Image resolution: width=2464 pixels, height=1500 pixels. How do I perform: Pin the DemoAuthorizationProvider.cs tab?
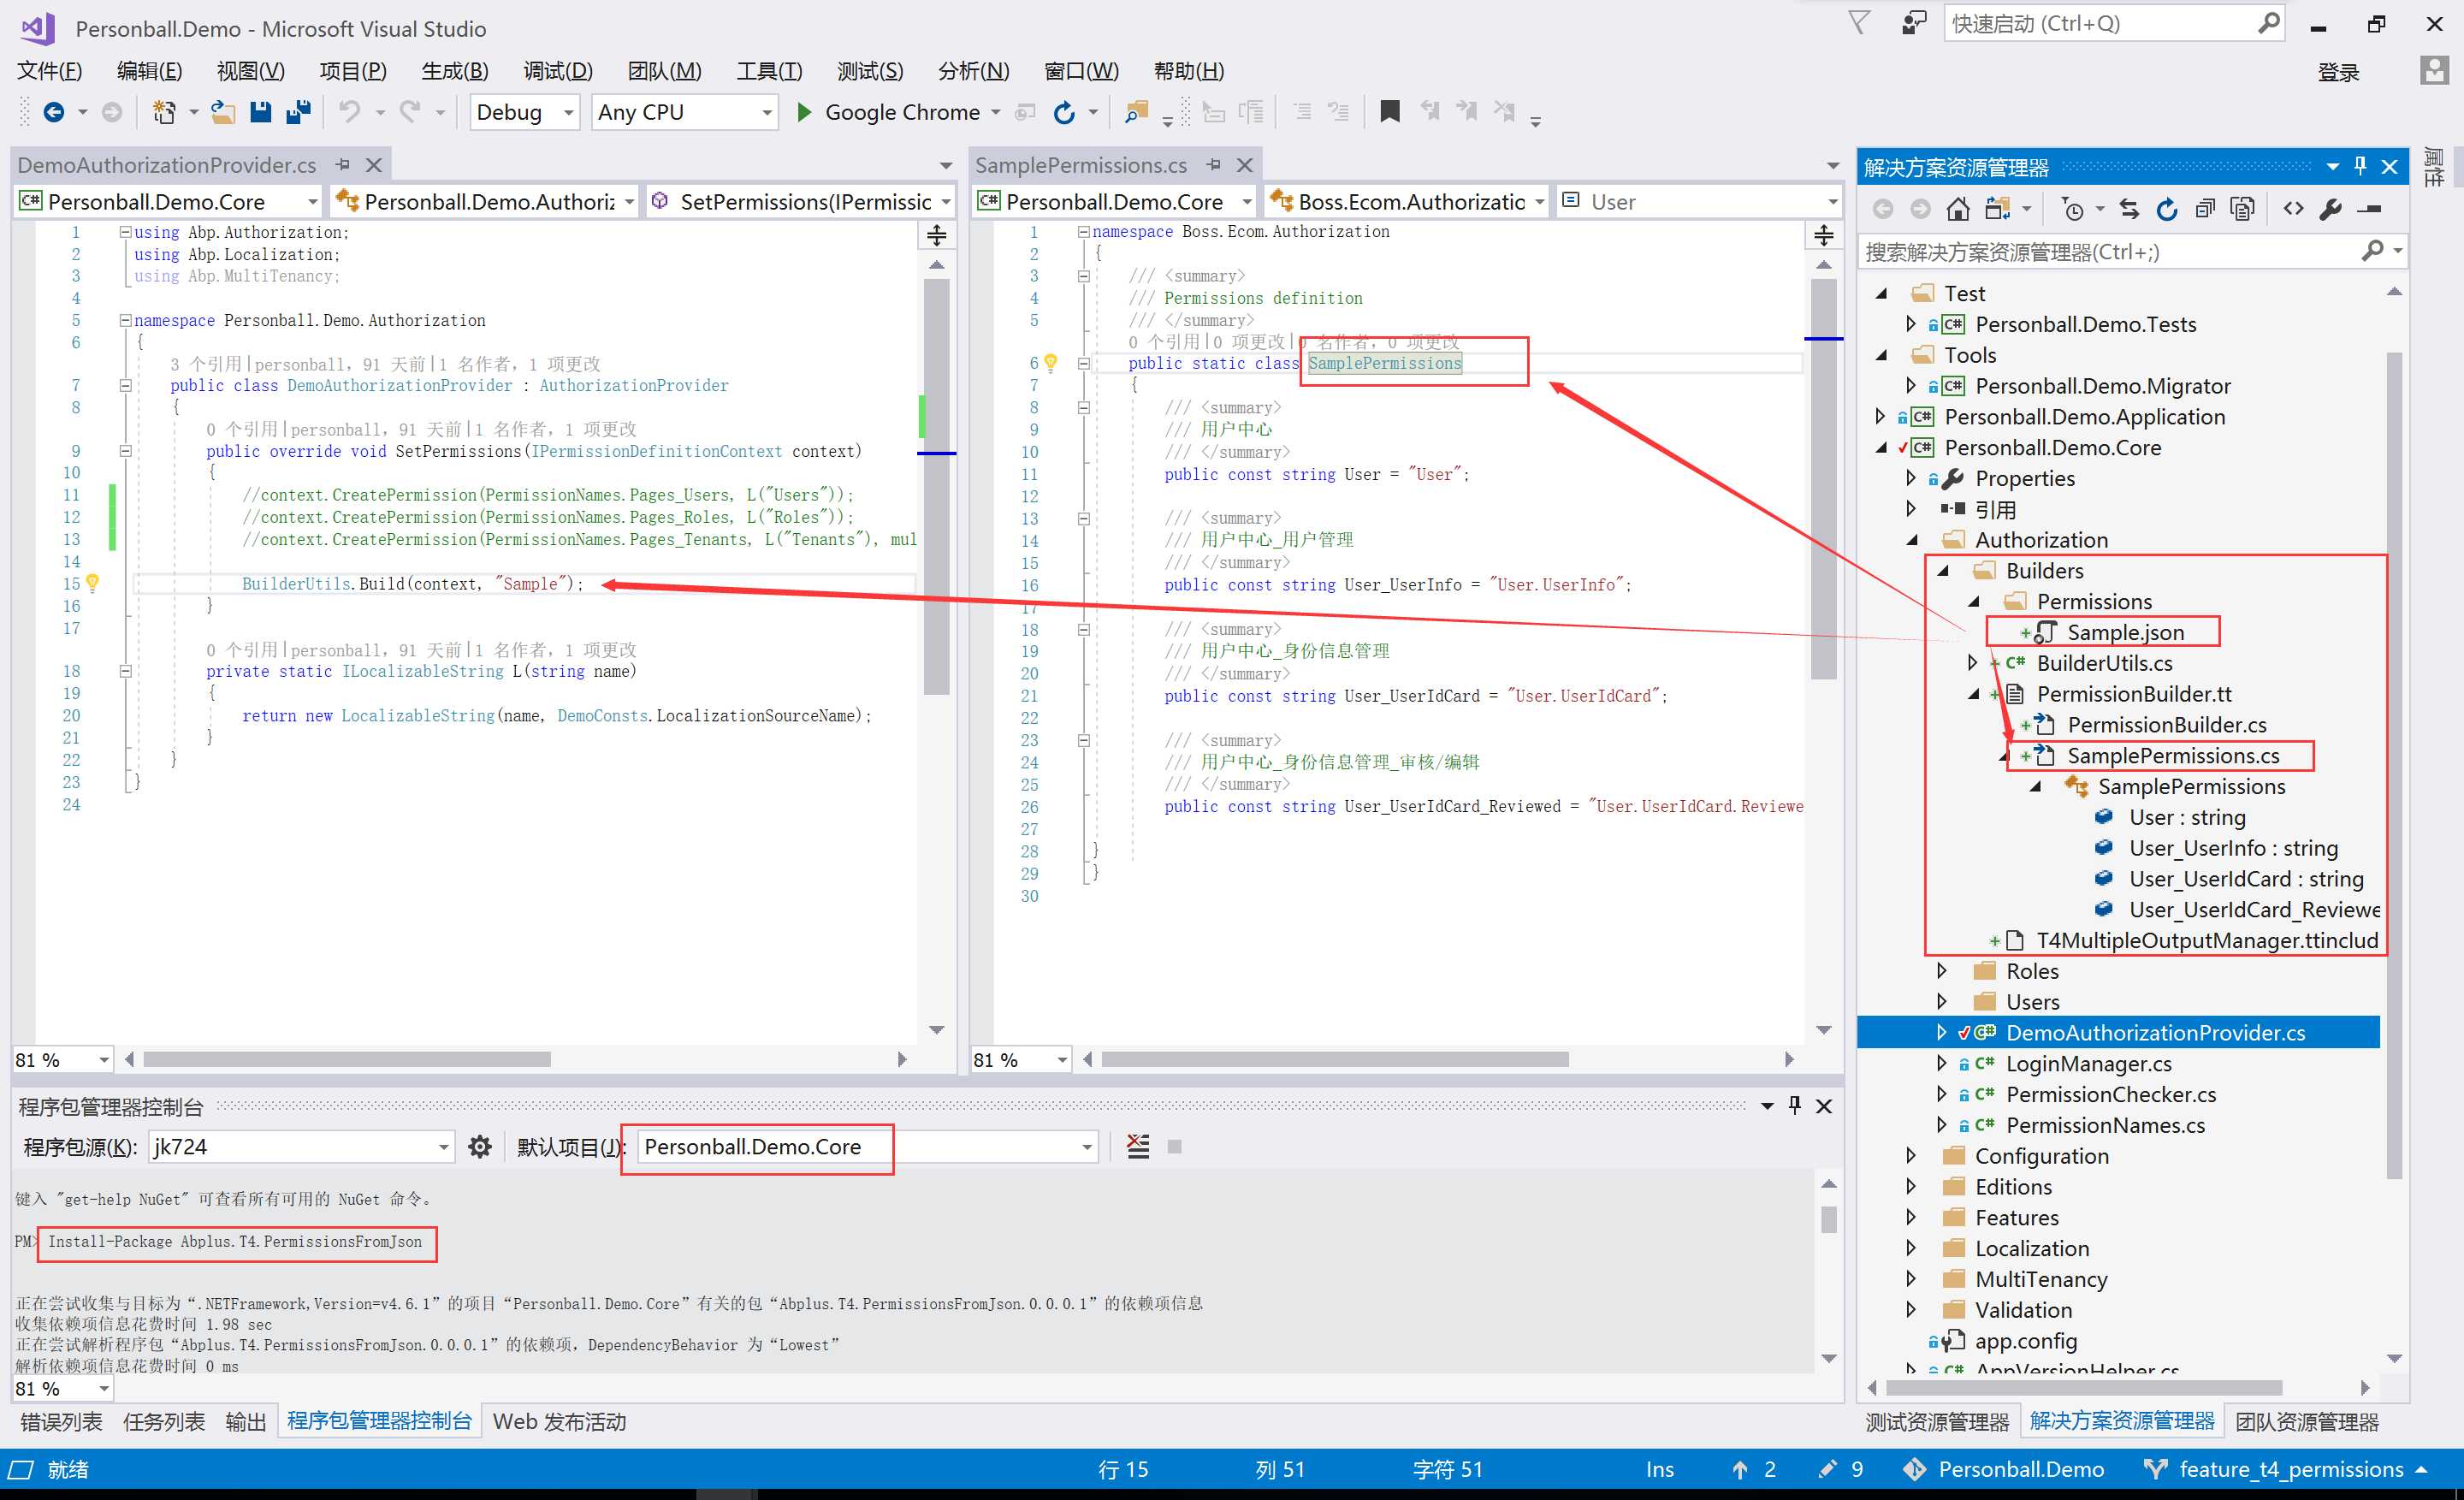click(343, 164)
